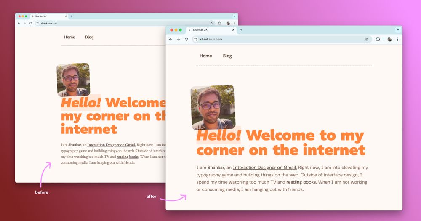Select Shankar UX tab in before window

click(49, 16)
